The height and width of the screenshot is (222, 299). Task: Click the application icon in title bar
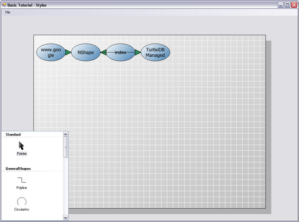click(x=4, y=5)
